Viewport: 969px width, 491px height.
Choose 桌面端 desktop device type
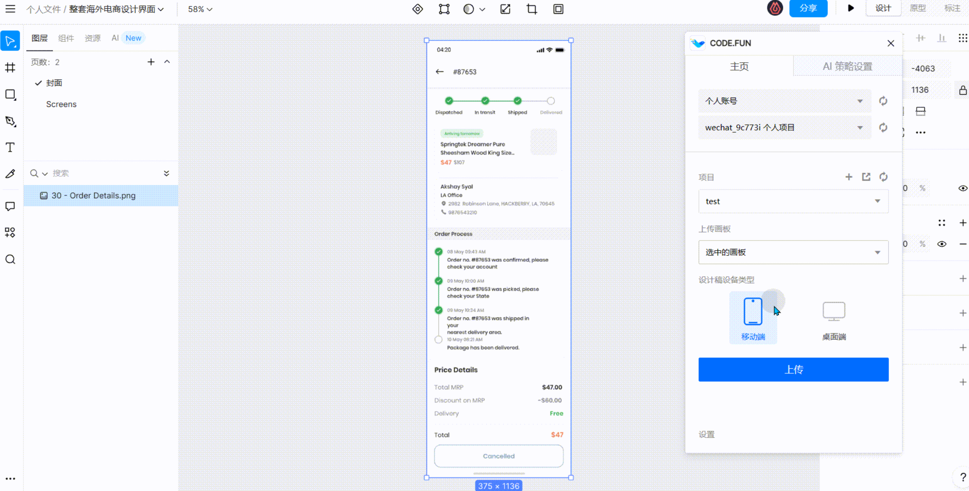[834, 318]
